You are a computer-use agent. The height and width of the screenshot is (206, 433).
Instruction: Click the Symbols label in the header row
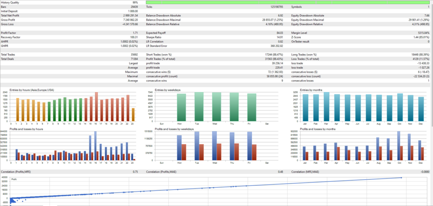pos(296,6)
